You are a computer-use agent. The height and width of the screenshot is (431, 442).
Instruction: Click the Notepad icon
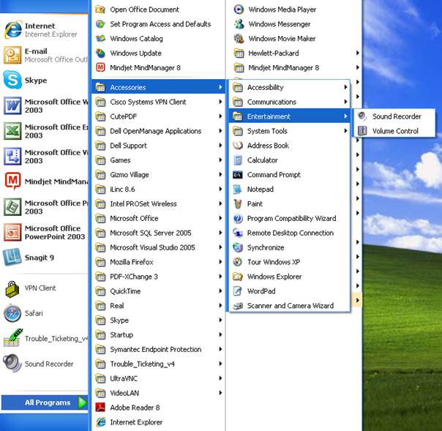[x=238, y=189]
